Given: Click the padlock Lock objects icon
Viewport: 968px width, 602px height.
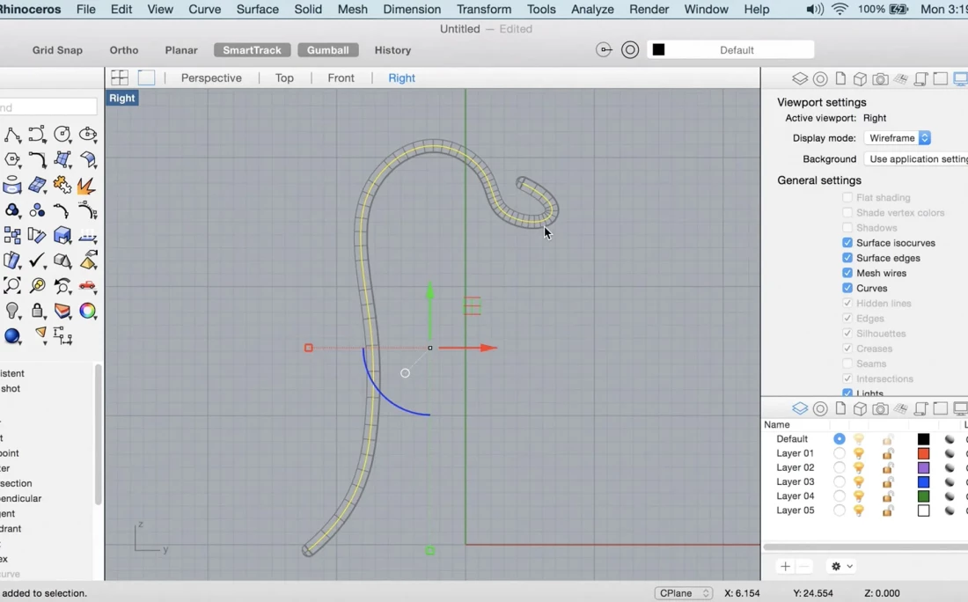Looking at the screenshot, I should click(37, 311).
